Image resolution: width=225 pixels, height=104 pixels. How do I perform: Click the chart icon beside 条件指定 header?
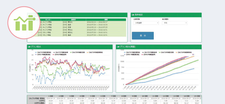click(x=133, y=15)
